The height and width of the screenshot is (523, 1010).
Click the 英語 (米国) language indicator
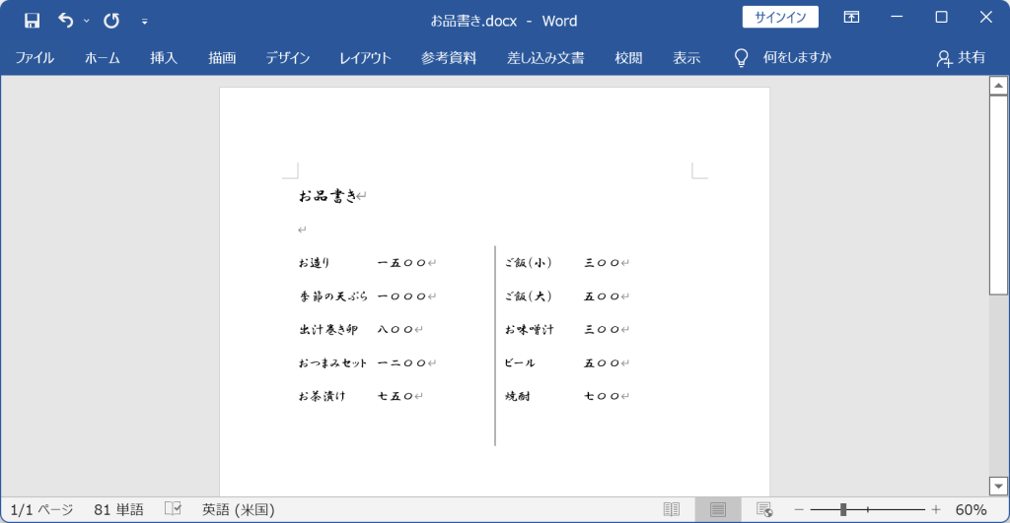(x=239, y=509)
